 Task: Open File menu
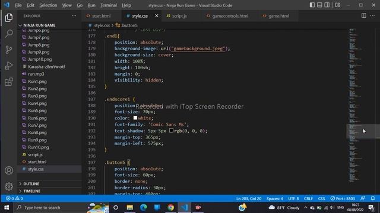(x=18, y=5)
